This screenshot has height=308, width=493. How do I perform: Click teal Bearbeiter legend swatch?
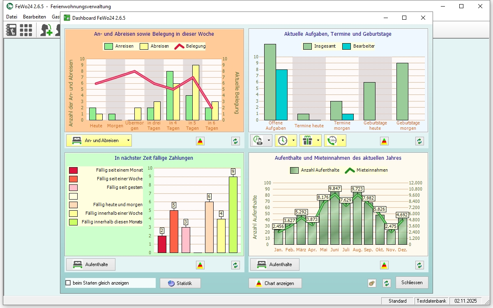click(x=347, y=46)
